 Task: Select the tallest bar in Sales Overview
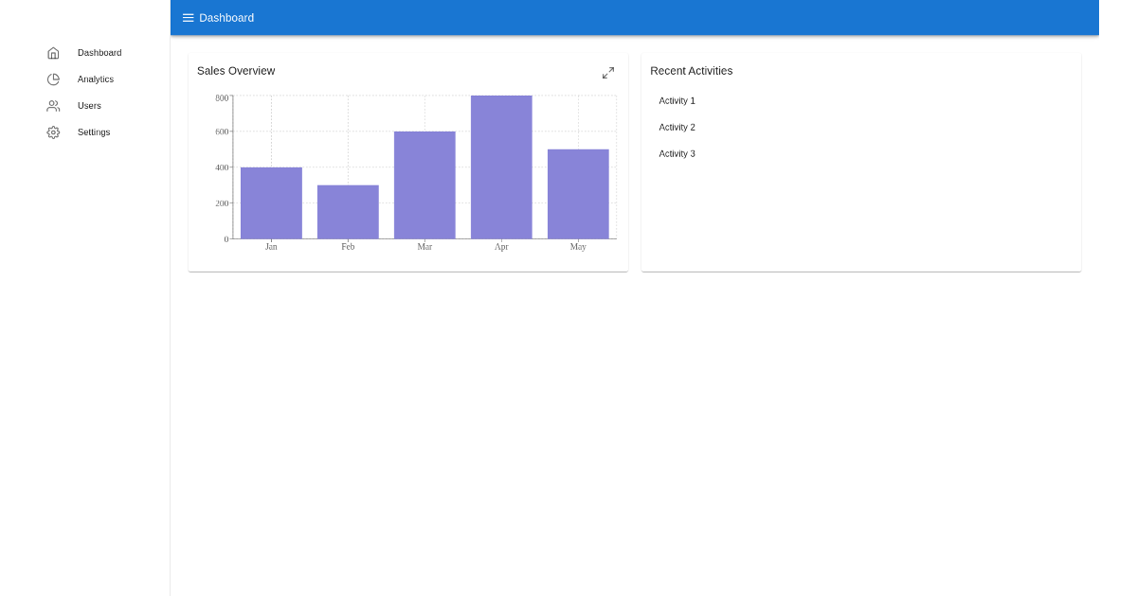[x=501, y=166]
